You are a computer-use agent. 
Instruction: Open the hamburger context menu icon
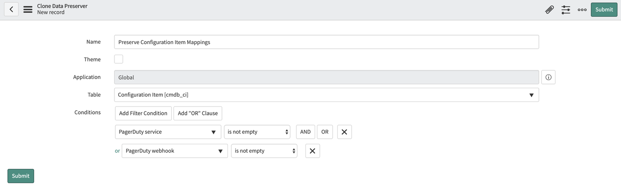coord(28,9)
